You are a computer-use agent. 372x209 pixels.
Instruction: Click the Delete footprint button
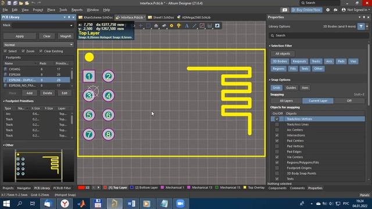(48, 93)
